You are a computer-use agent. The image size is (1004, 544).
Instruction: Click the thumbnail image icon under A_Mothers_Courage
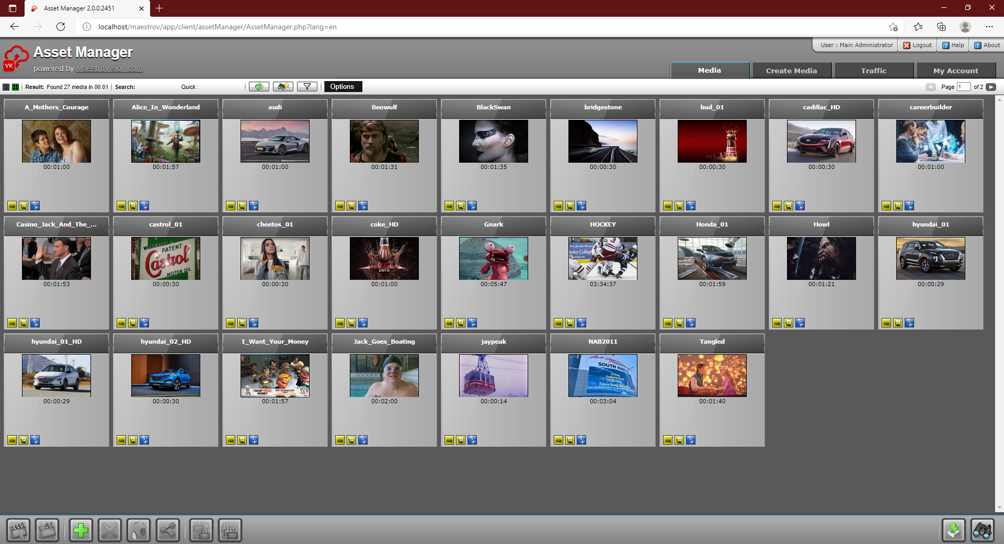[x=12, y=206]
